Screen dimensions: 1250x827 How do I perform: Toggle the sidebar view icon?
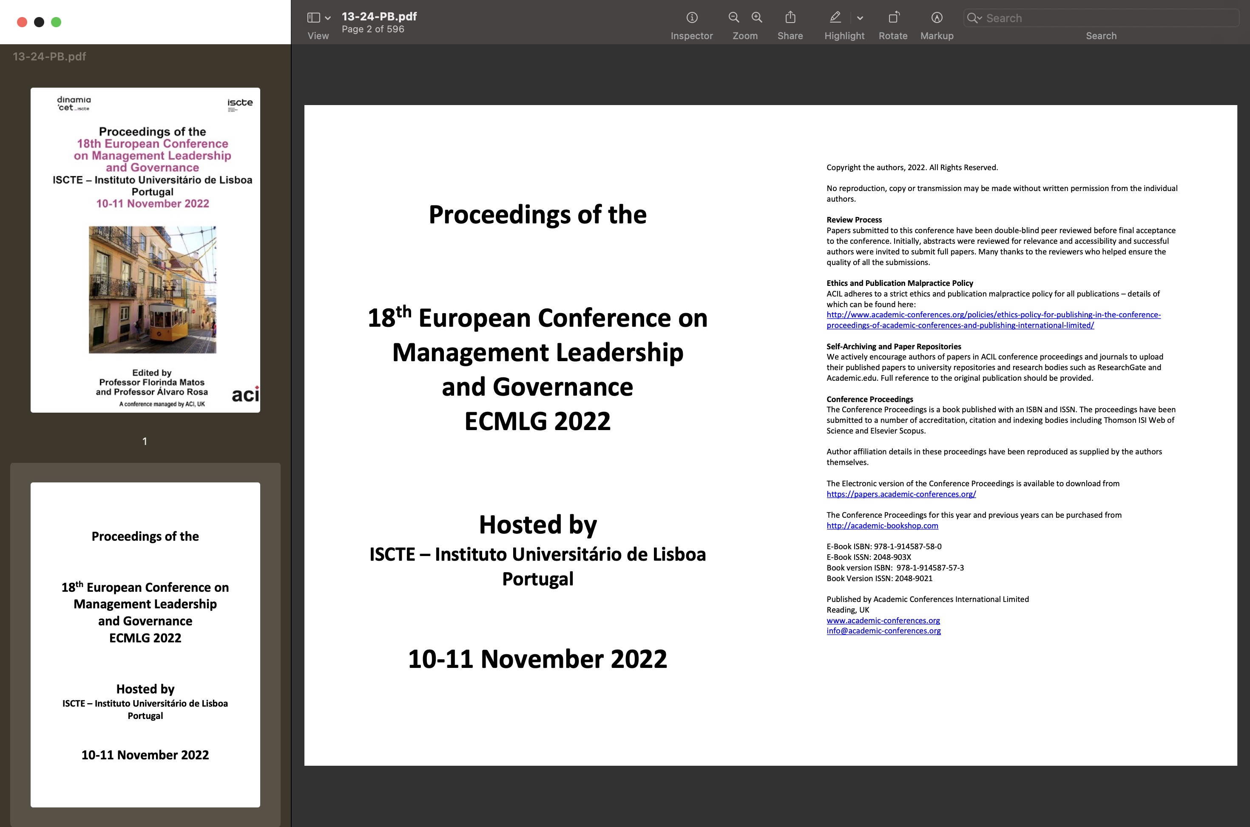[313, 18]
